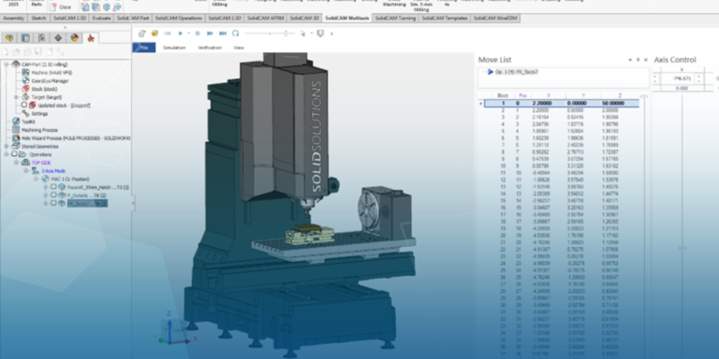This screenshot has width=719, height=359.
Task: Click the Stock cube icon
Action: pyautogui.click(x=25, y=89)
